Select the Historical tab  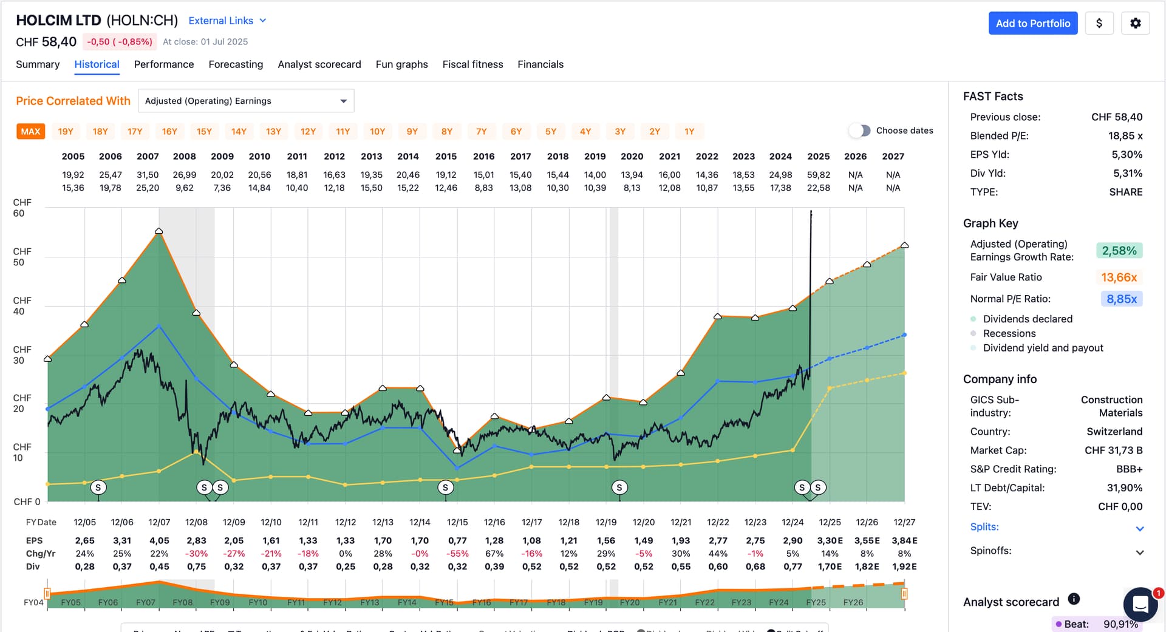coord(97,64)
